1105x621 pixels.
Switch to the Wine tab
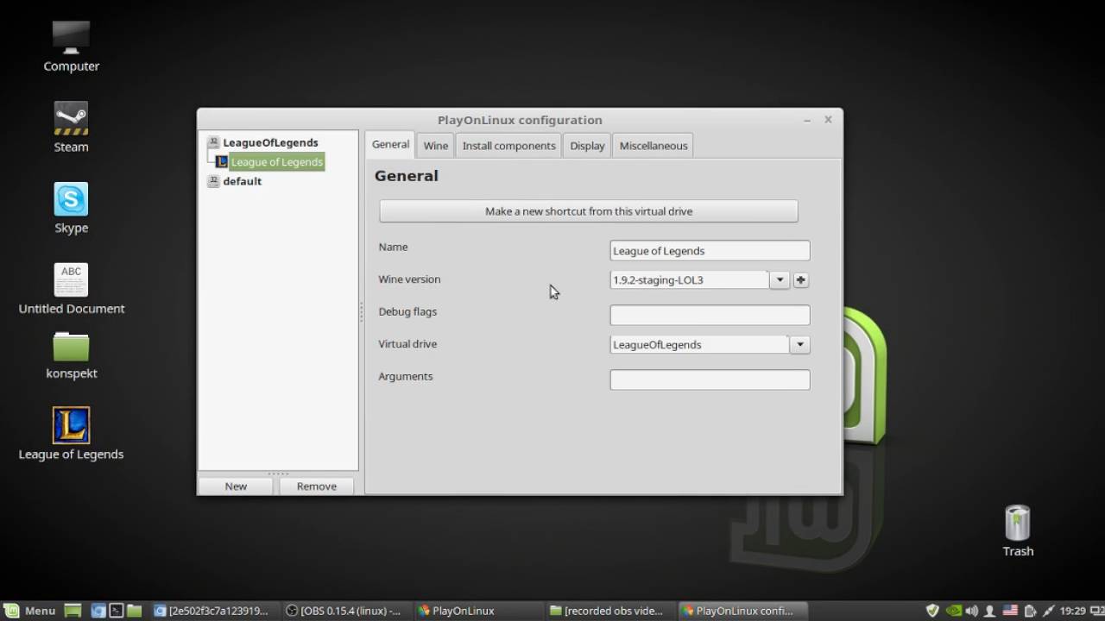[436, 146]
